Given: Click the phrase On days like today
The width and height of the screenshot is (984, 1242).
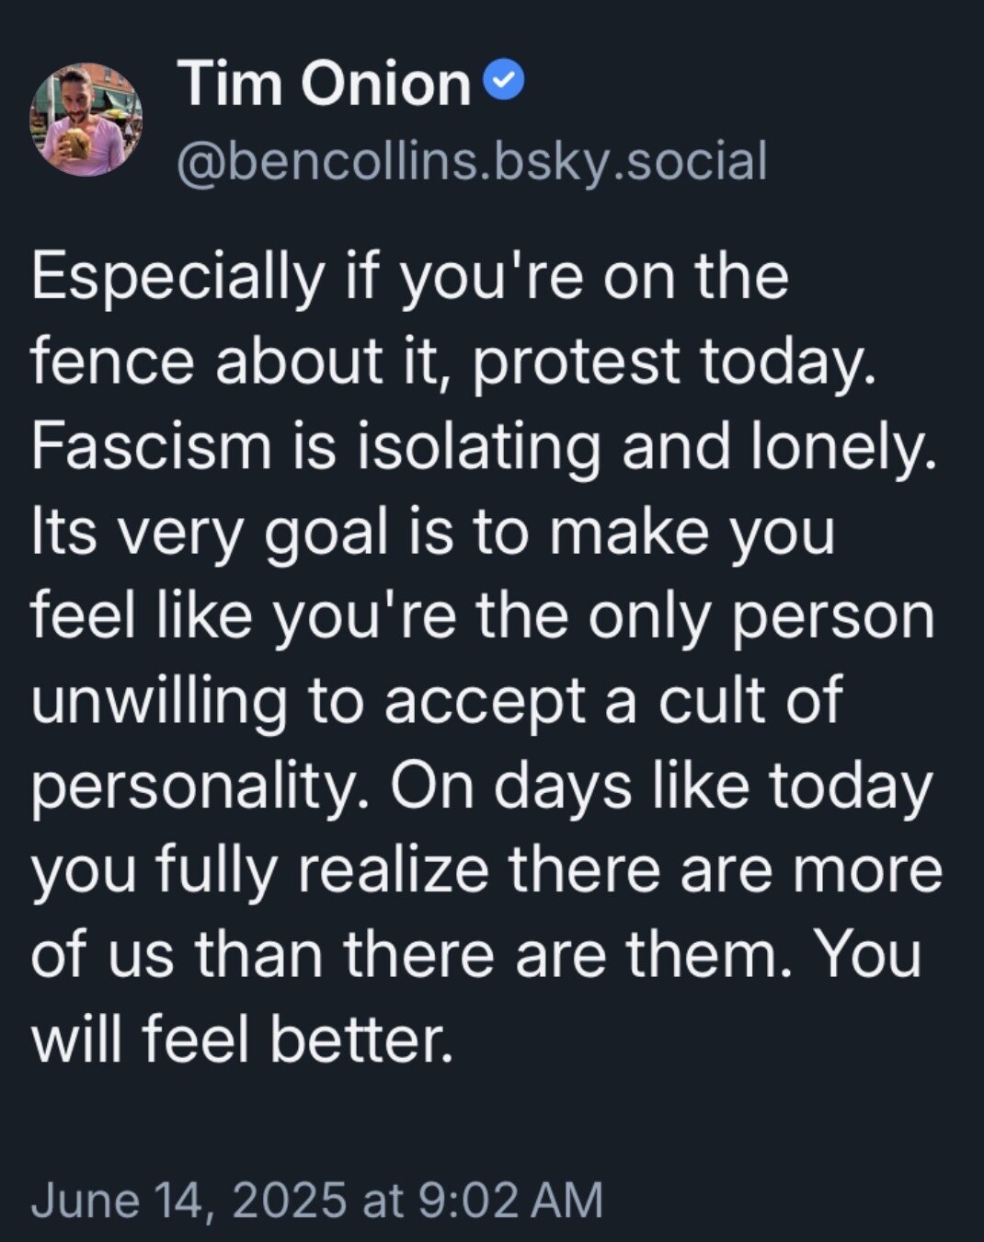Looking at the screenshot, I should coord(661,789).
